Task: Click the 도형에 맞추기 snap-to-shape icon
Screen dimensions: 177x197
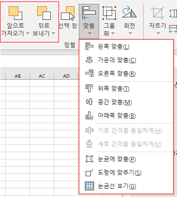Action: point(89,172)
